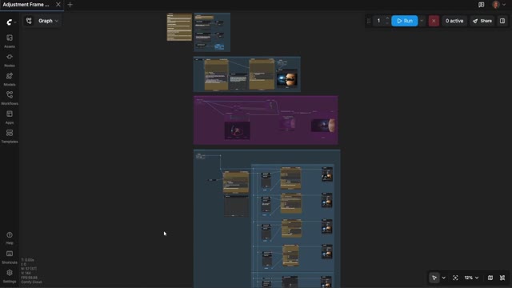This screenshot has width=512, height=288.
Task: Open the Apps sidebar panel
Action: [10, 117]
